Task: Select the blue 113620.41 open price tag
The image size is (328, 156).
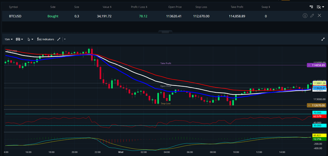Action: (x=319, y=88)
